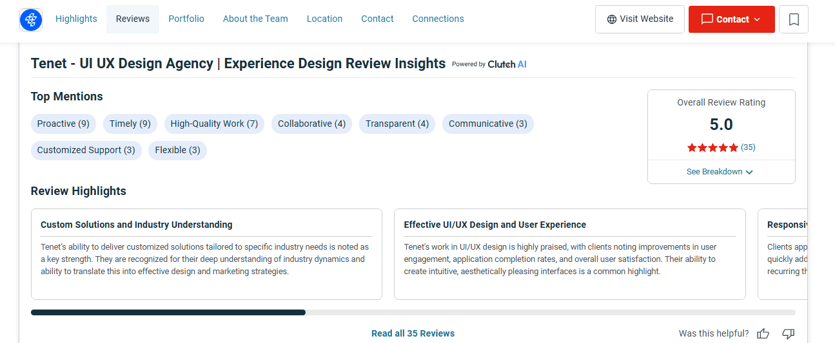
Task: Open the Custom Solutions and Industry Understanding card
Action: pyautogui.click(x=206, y=254)
